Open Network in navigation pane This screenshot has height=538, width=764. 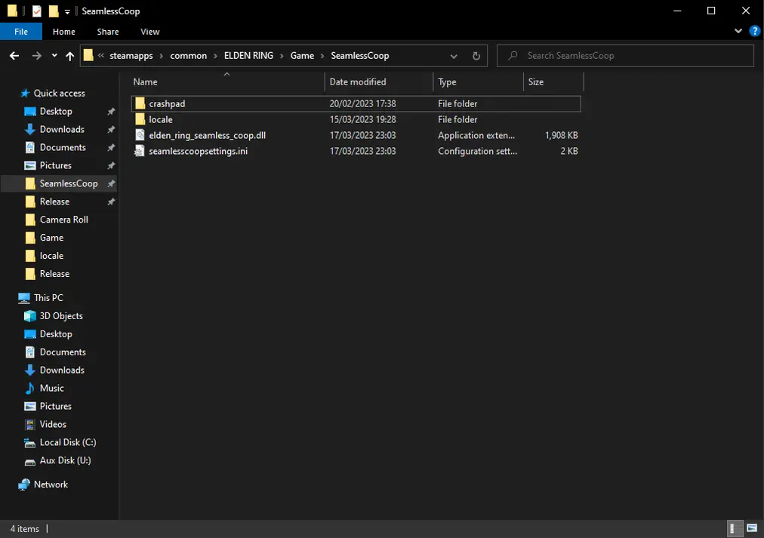point(51,484)
